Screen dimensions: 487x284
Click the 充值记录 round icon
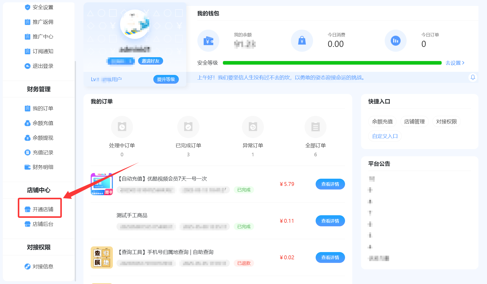28,152
